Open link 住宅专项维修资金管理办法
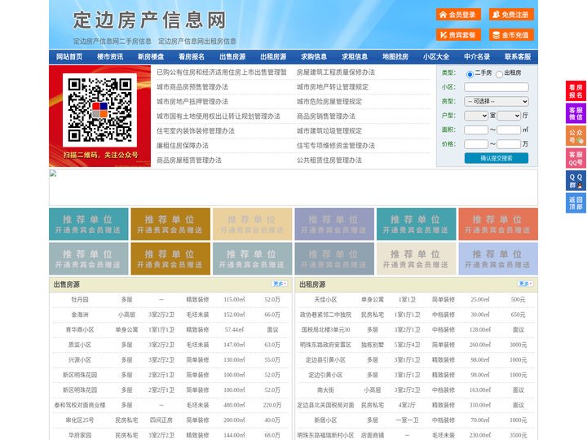The width and height of the screenshot is (587, 440). (x=336, y=146)
